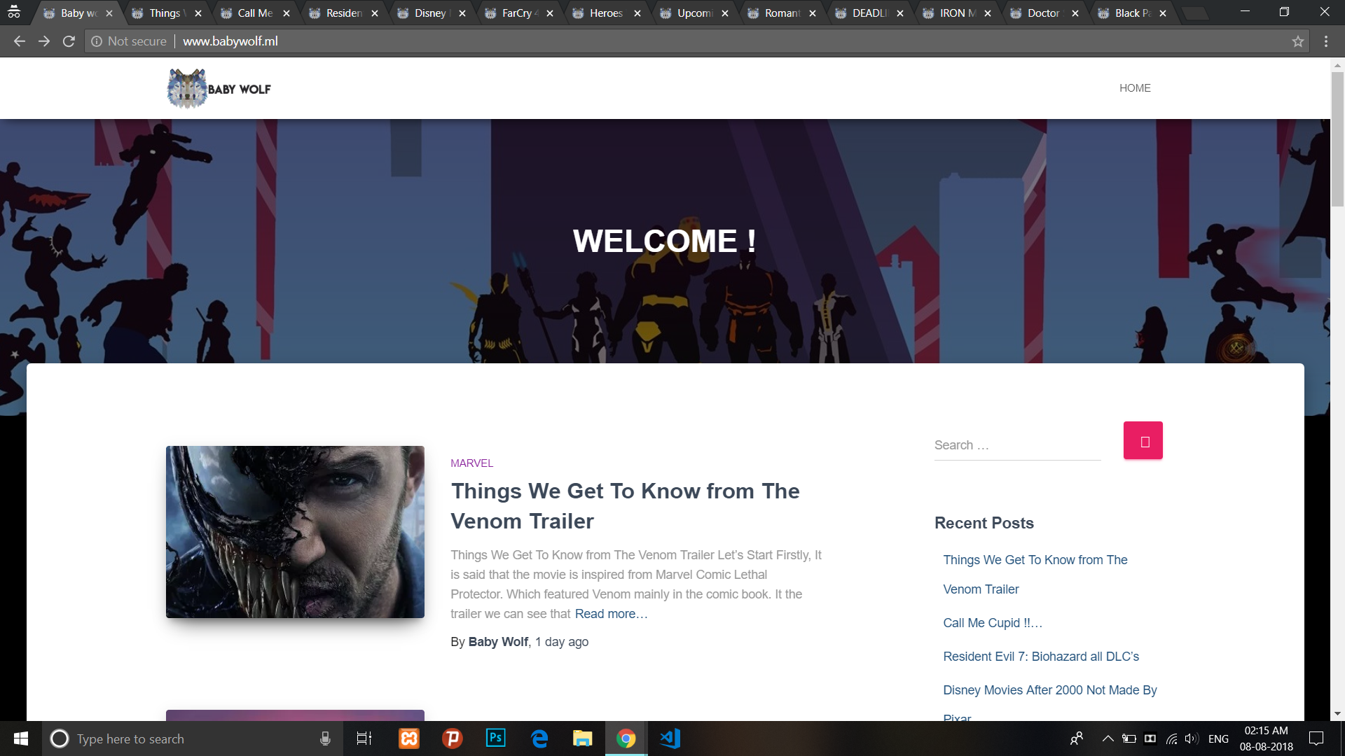Open Microsoft Edge from the taskbar
The image size is (1345, 756).
539,738
